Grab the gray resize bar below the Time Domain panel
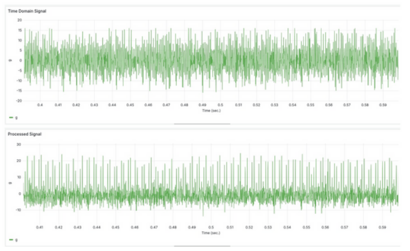The height and width of the screenshot is (251, 410). coord(201,124)
